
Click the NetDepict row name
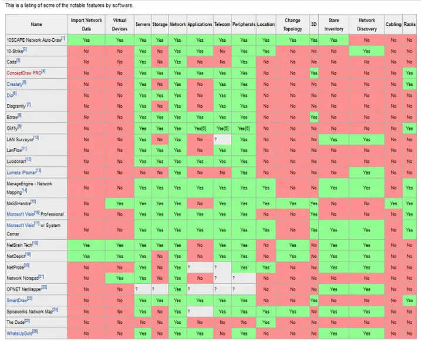coord(16,256)
